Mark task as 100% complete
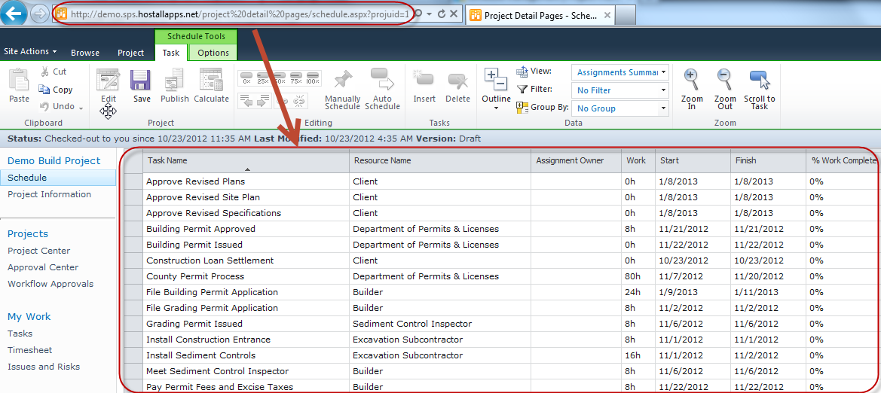Viewport: 881px width, 393px height. [x=314, y=78]
